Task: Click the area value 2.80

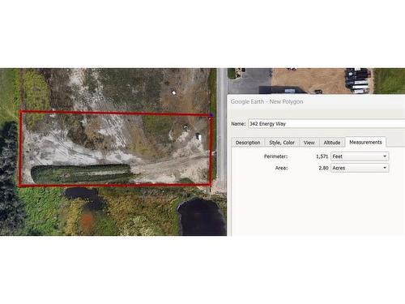Action: (323, 168)
